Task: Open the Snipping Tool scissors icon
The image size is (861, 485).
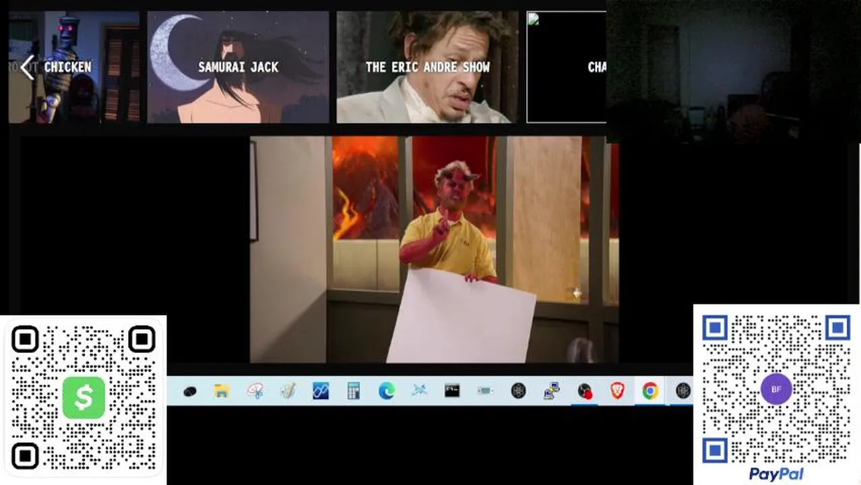Action: point(255,391)
